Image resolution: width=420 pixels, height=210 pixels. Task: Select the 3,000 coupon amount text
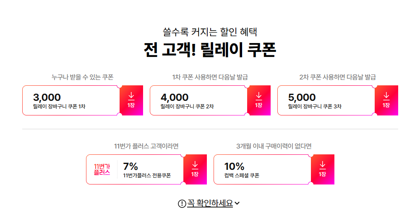coord(47,97)
